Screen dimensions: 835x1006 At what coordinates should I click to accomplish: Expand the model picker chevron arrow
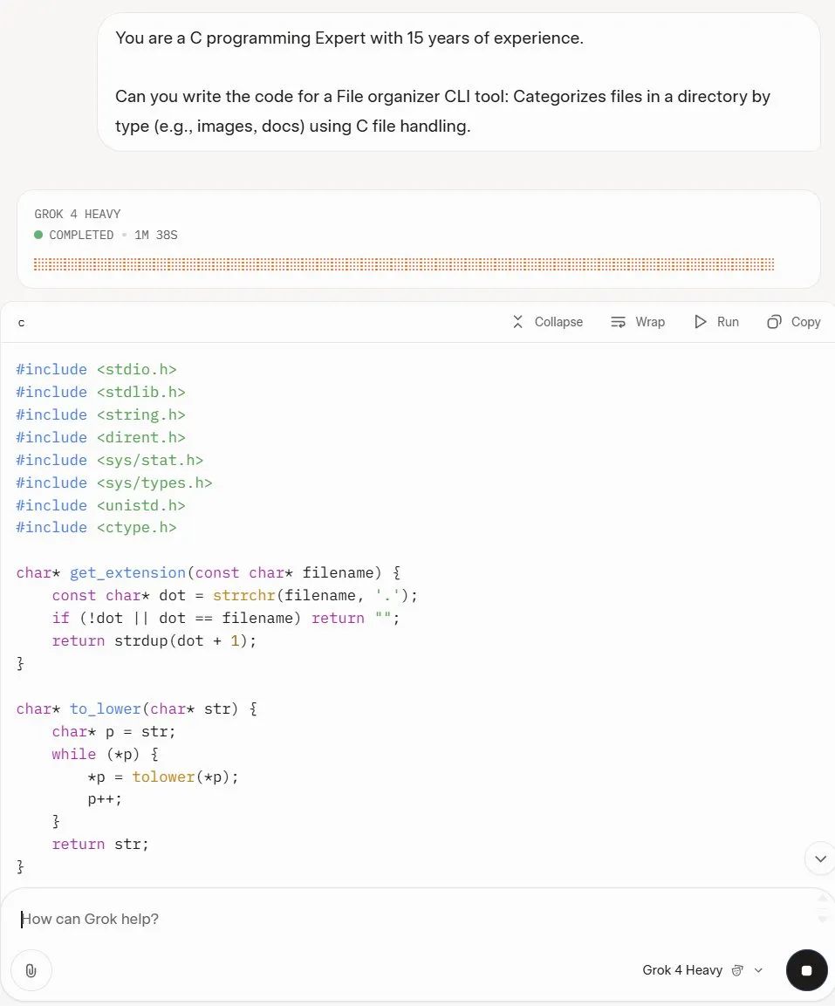coord(758,970)
